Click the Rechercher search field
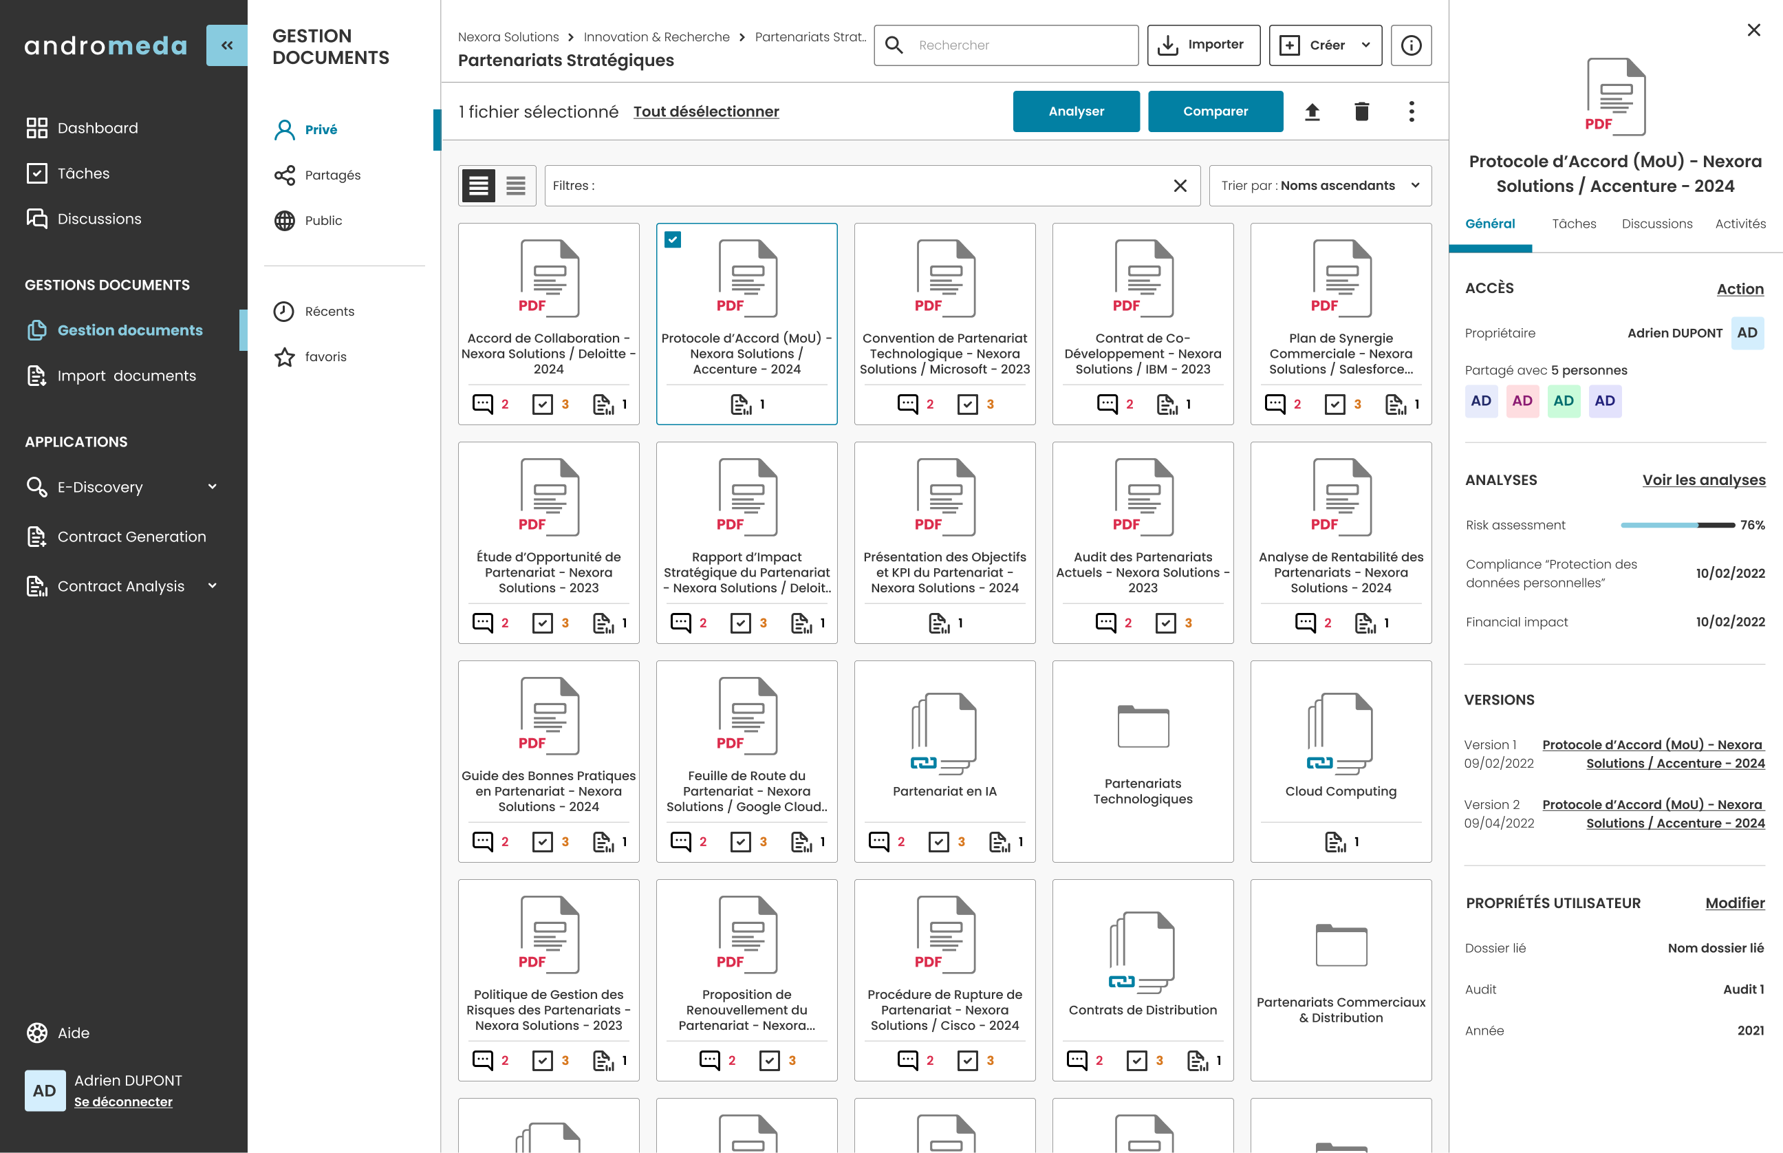The height and width of the screenshot is (1153, 1783). (1006, 45)
